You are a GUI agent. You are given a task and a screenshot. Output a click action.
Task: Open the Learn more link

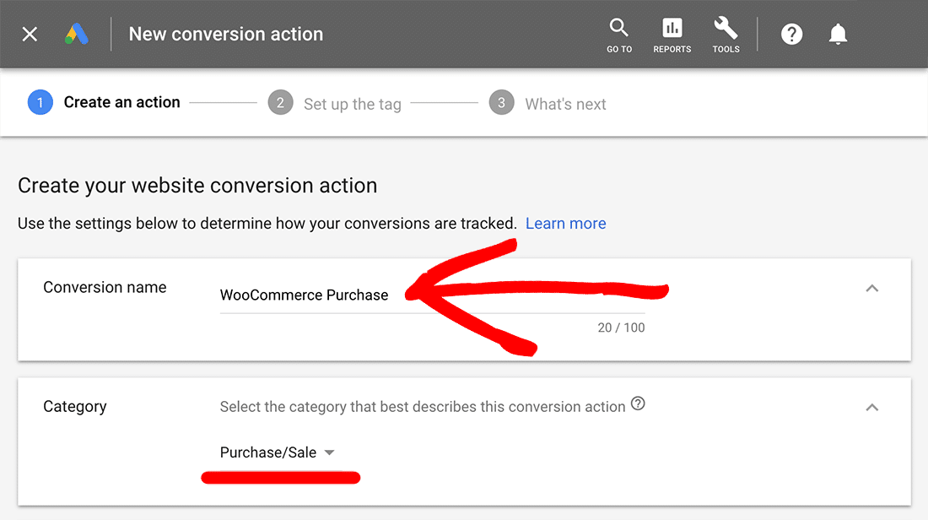(x=565, y=224)
